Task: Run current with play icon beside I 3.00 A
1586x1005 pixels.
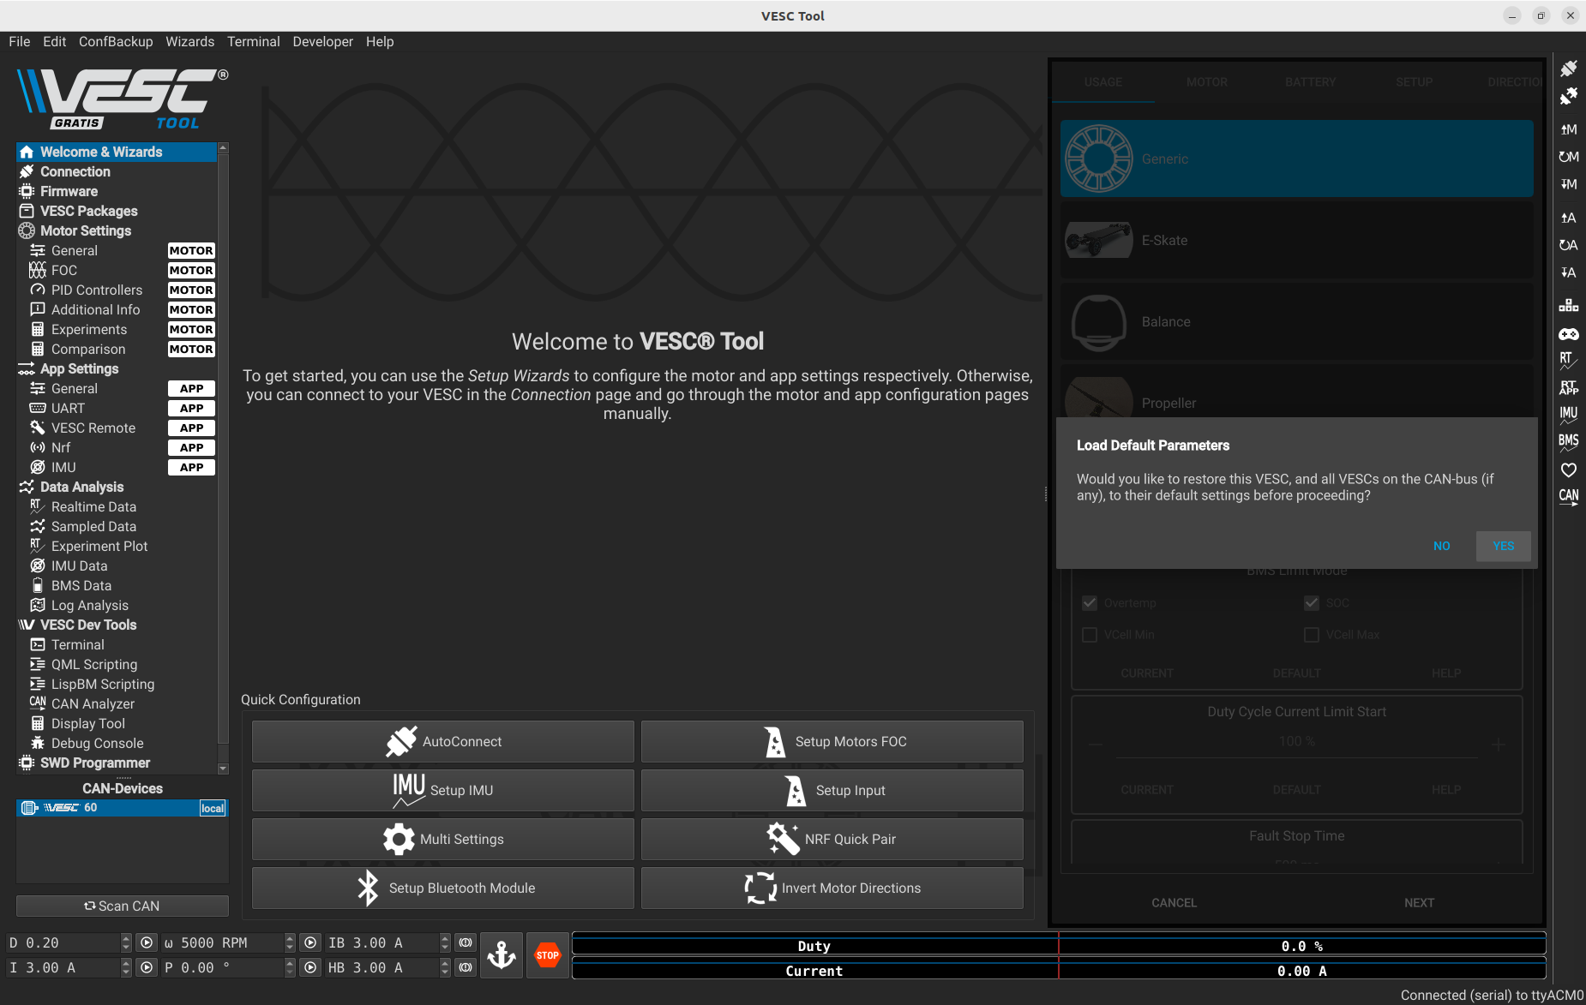Action: pyautogui.click(x=147, y=967)
